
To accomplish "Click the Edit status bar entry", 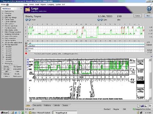I will (125, 109).
